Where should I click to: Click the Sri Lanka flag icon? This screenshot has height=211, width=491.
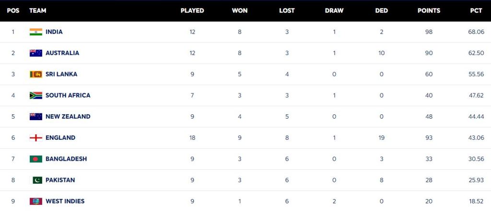click(x=35, y=74)
